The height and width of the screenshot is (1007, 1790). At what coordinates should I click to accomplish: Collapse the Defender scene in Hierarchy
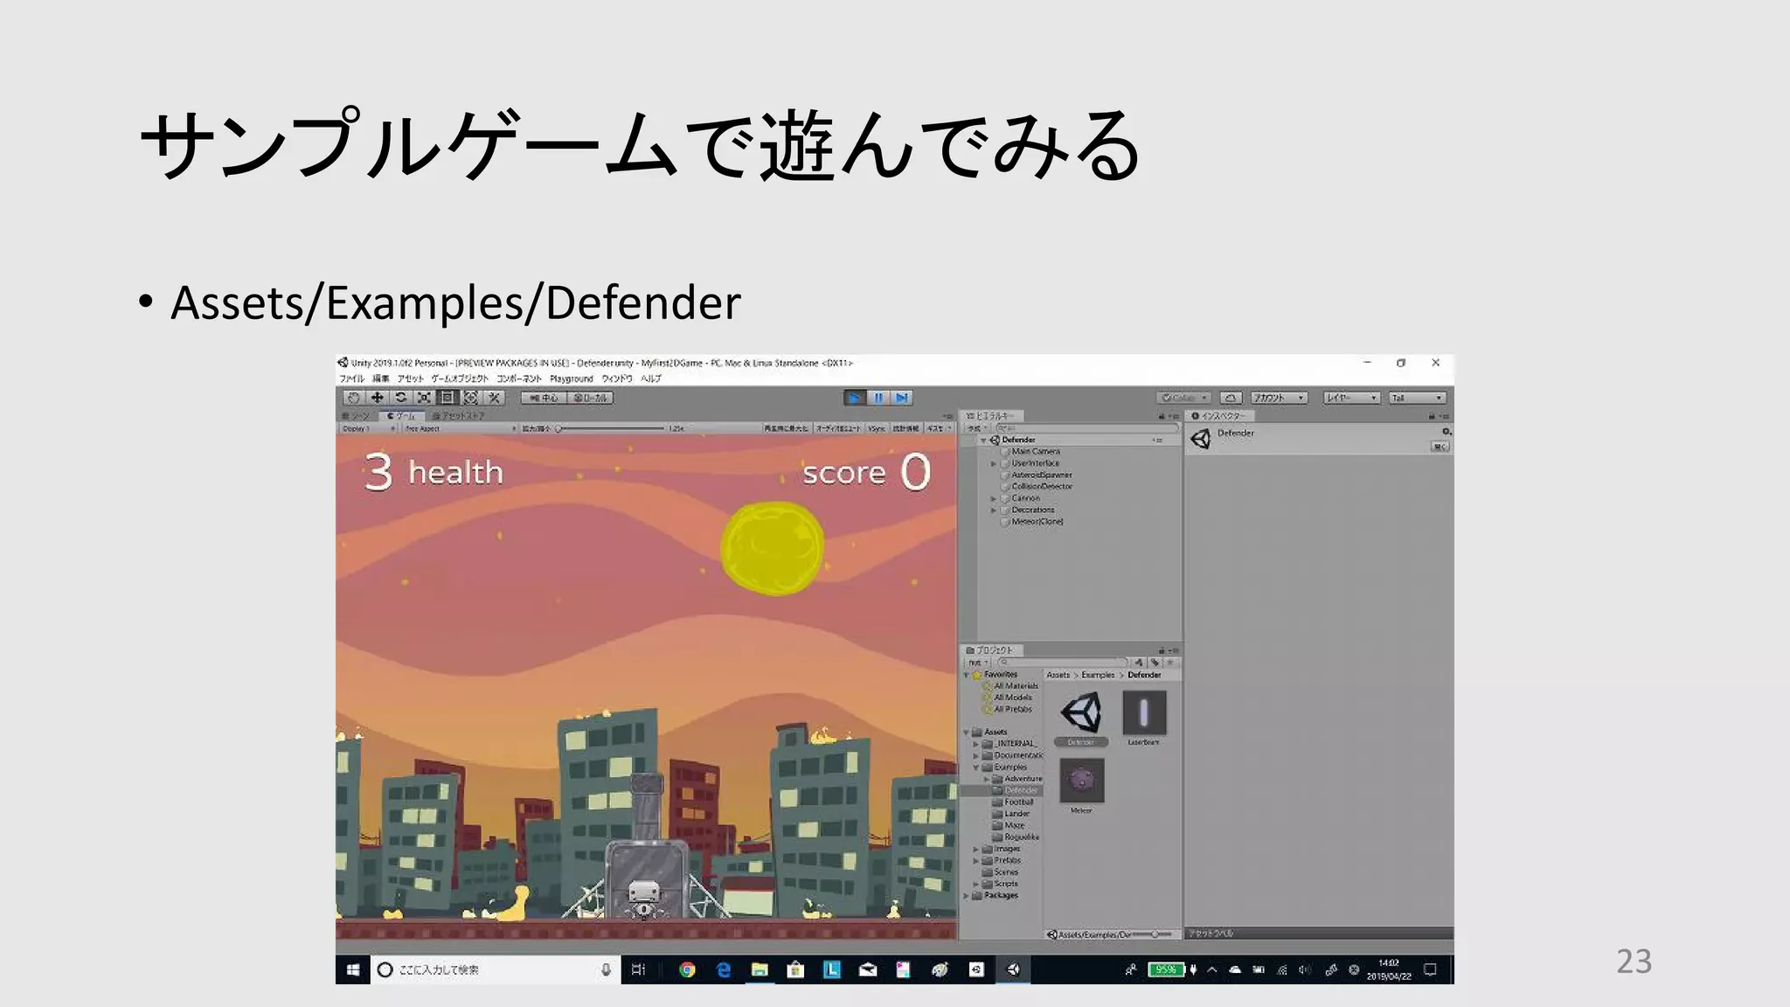pos(983,441)
